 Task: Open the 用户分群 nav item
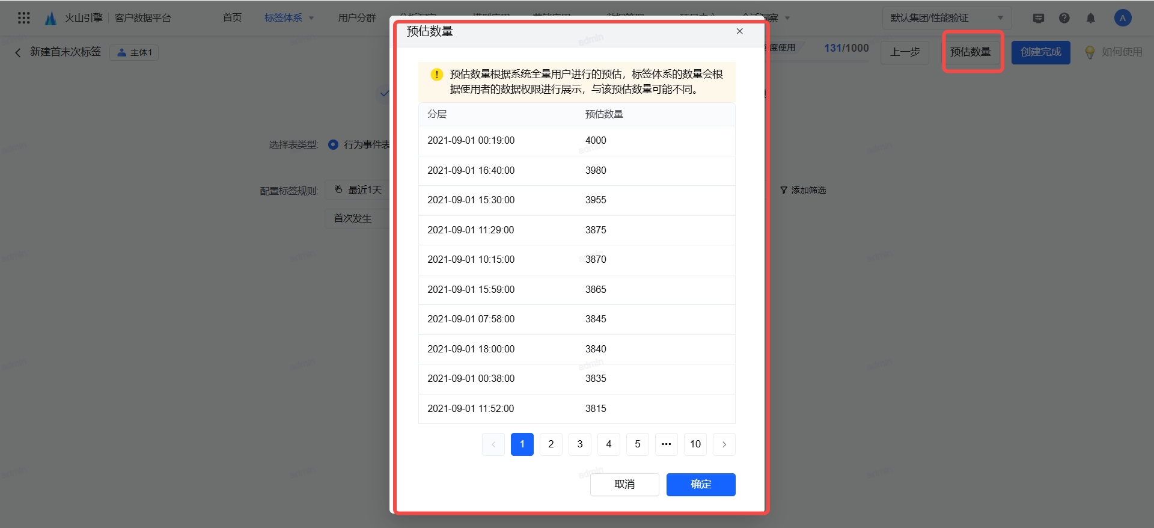[357, 18]
